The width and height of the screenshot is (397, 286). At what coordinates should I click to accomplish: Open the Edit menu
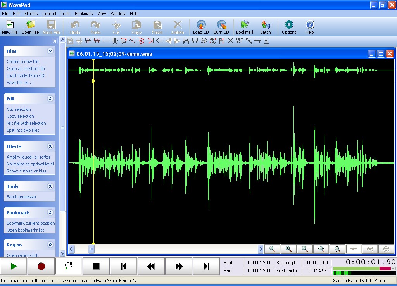16,14
